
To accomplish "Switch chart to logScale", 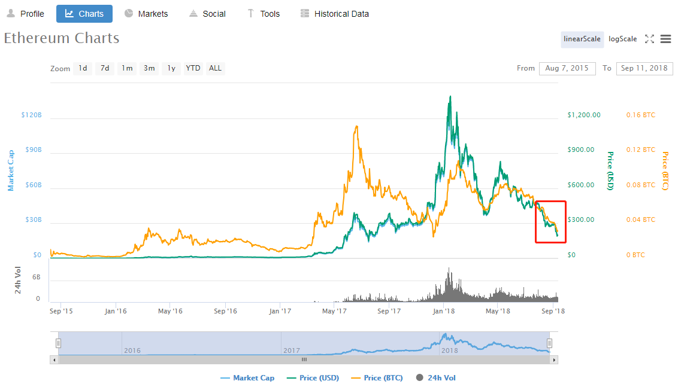I will (x=622, y=39).
